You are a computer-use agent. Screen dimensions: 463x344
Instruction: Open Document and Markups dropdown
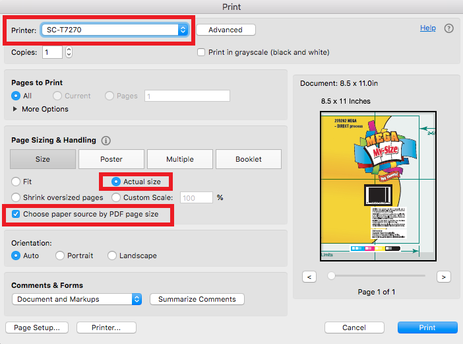[x=77, y=299]
